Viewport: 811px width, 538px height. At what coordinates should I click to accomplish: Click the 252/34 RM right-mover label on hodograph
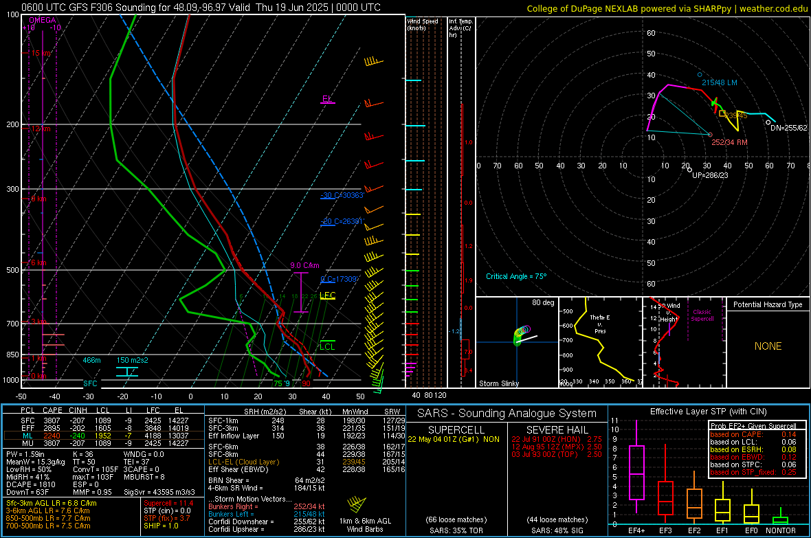click(729, 142)
